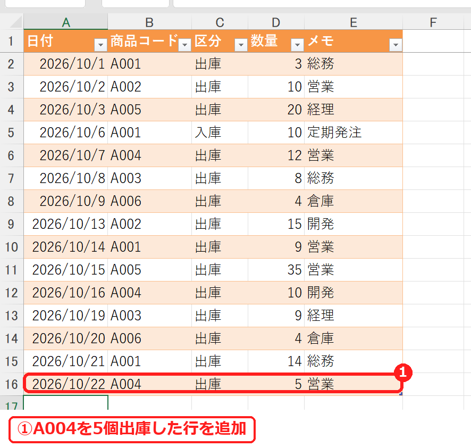Viewport: 471px width, 447px height.
Task: Select cell with date 2026/10/6
Action: coord(65,133)
